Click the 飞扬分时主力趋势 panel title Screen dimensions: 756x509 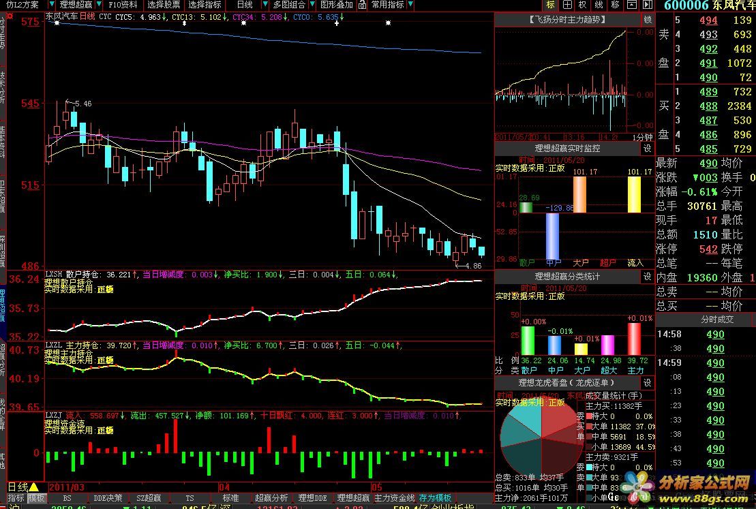point(567,20)
